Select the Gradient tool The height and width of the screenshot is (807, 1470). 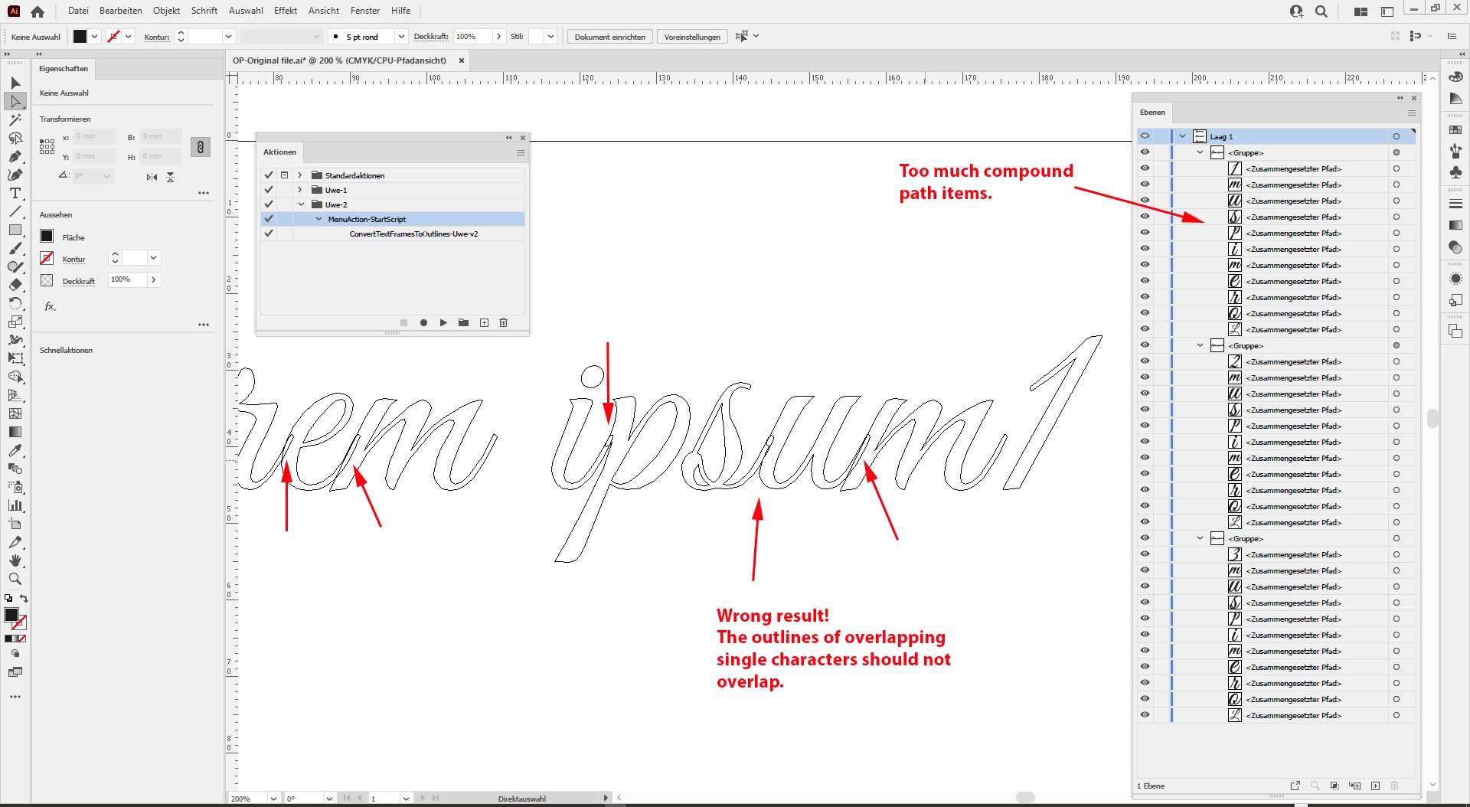pos(15,432)
